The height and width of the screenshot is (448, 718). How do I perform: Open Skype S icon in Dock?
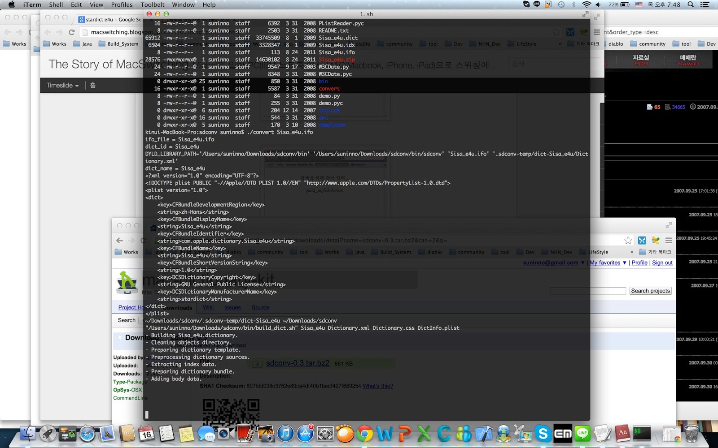tap(543, 433)
